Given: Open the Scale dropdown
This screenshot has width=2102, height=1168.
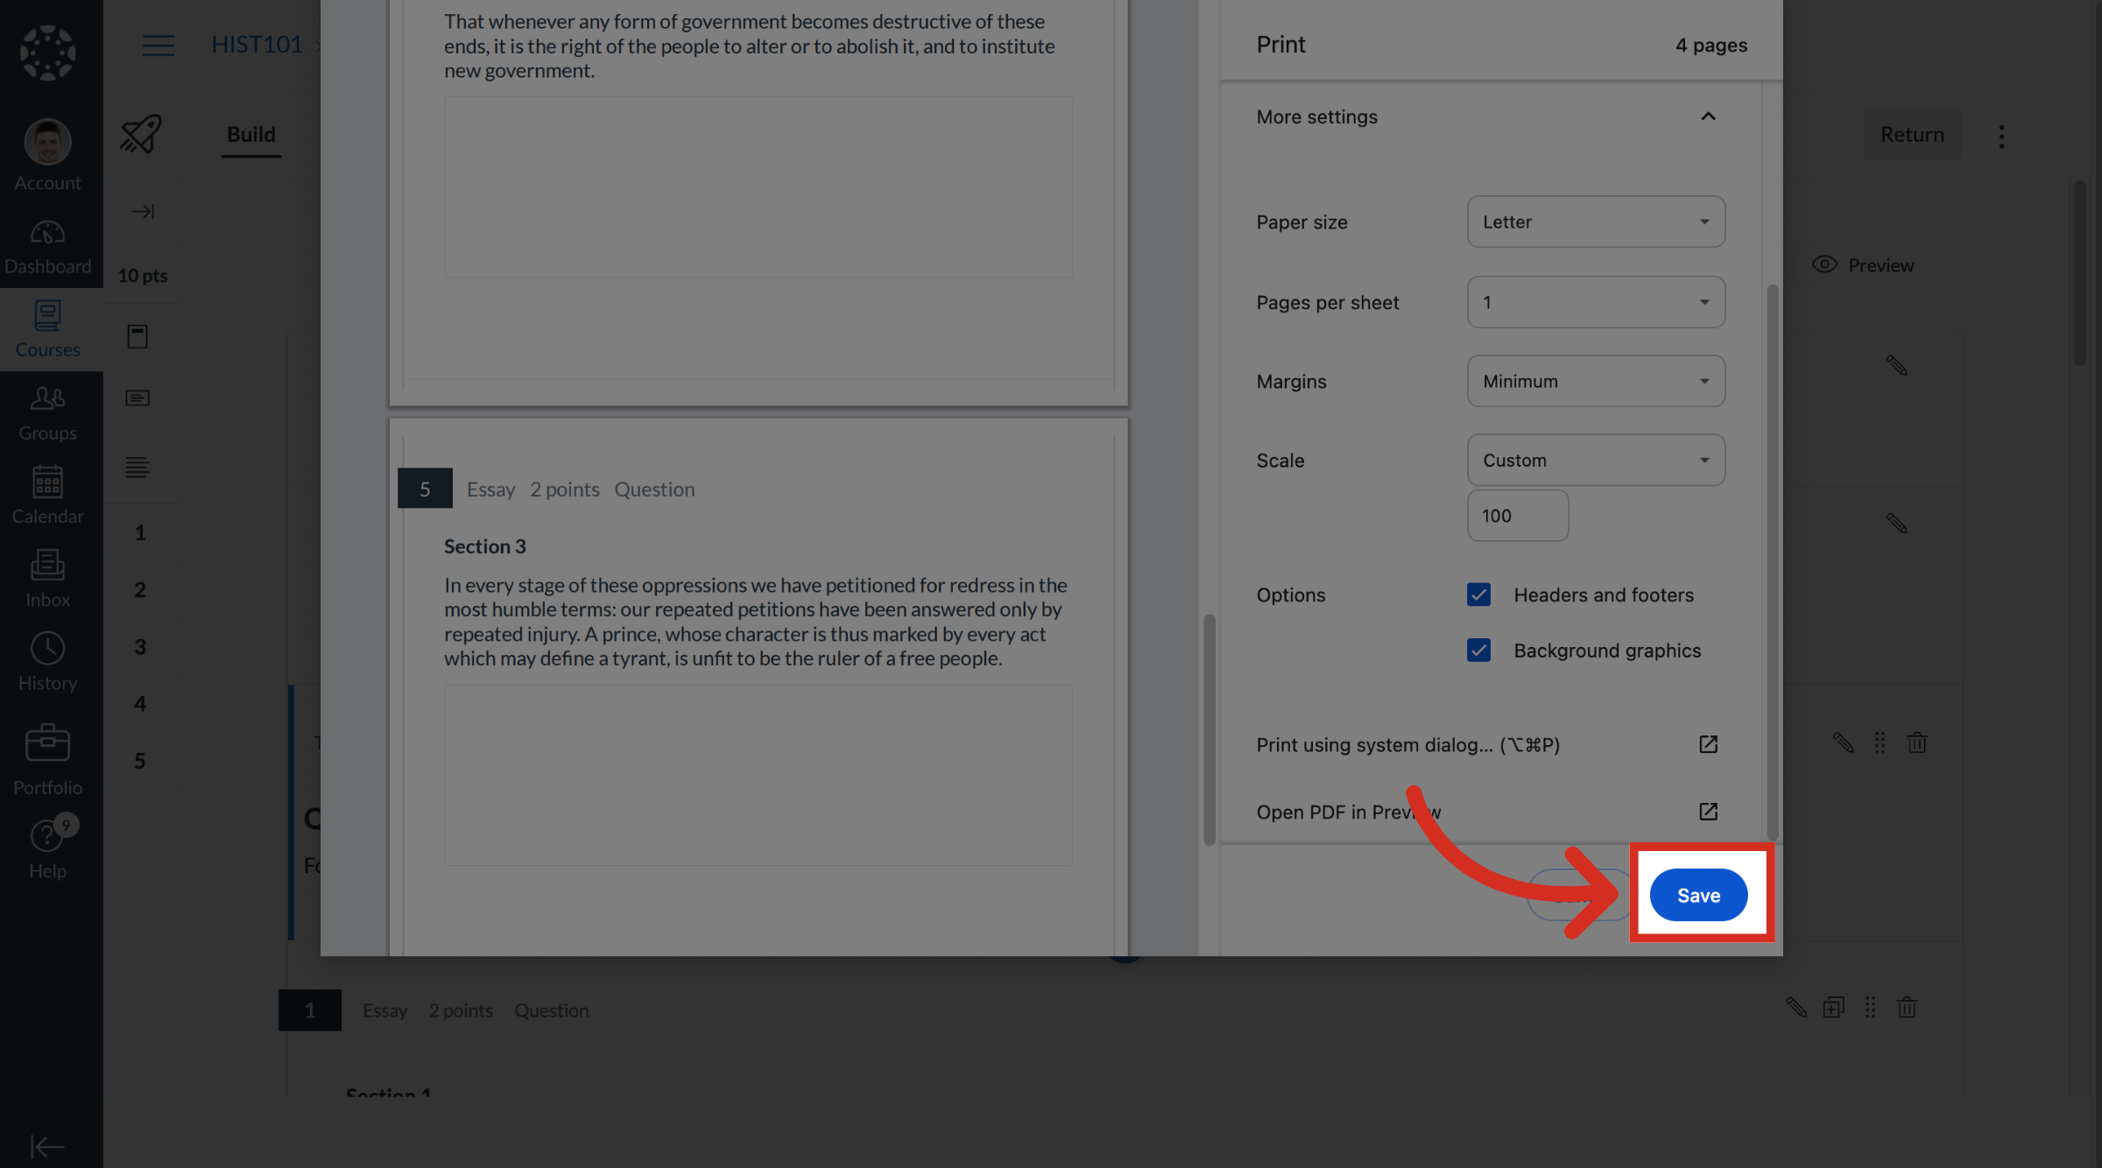Looking at the screenshot, I should [x=1596, y=460].
